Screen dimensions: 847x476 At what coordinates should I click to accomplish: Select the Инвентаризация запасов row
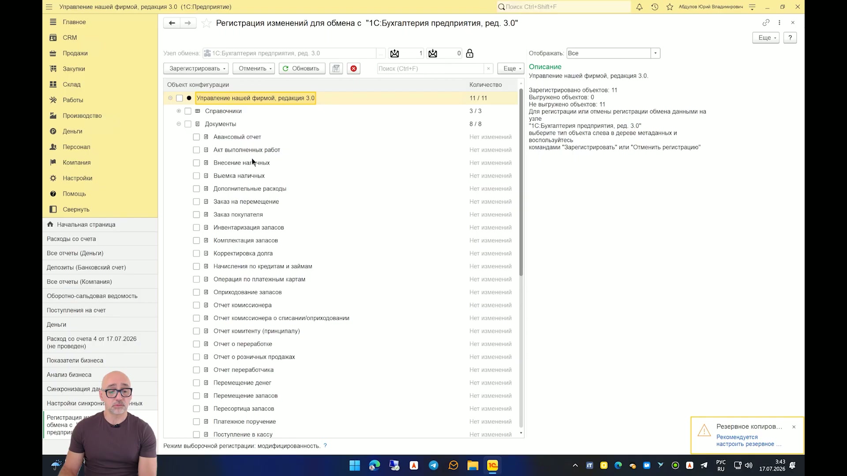click(x=340, y=227)
